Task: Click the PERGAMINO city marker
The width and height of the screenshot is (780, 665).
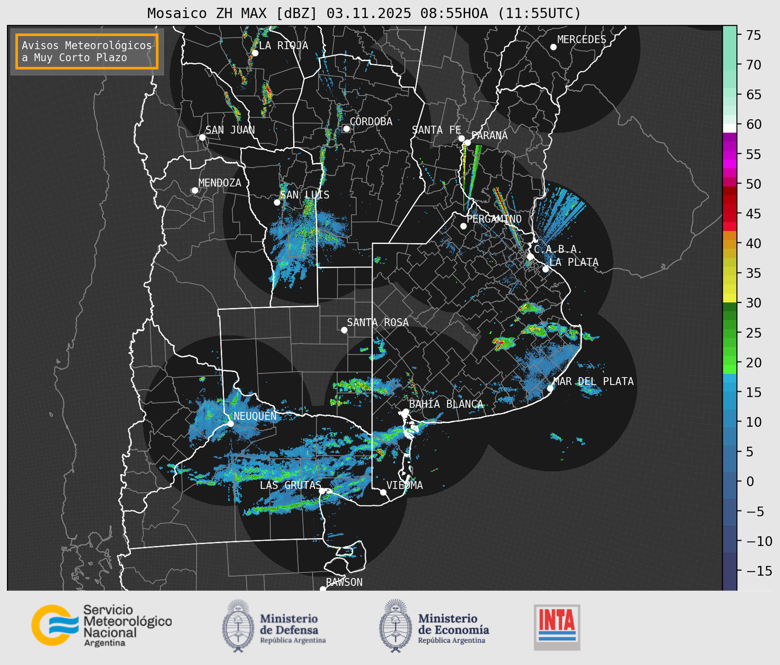Action: point(463,226)
